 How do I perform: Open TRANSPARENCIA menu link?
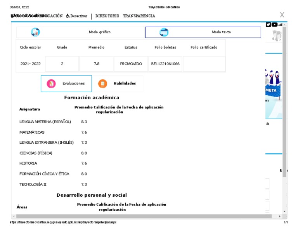click(x=139, y=16)
